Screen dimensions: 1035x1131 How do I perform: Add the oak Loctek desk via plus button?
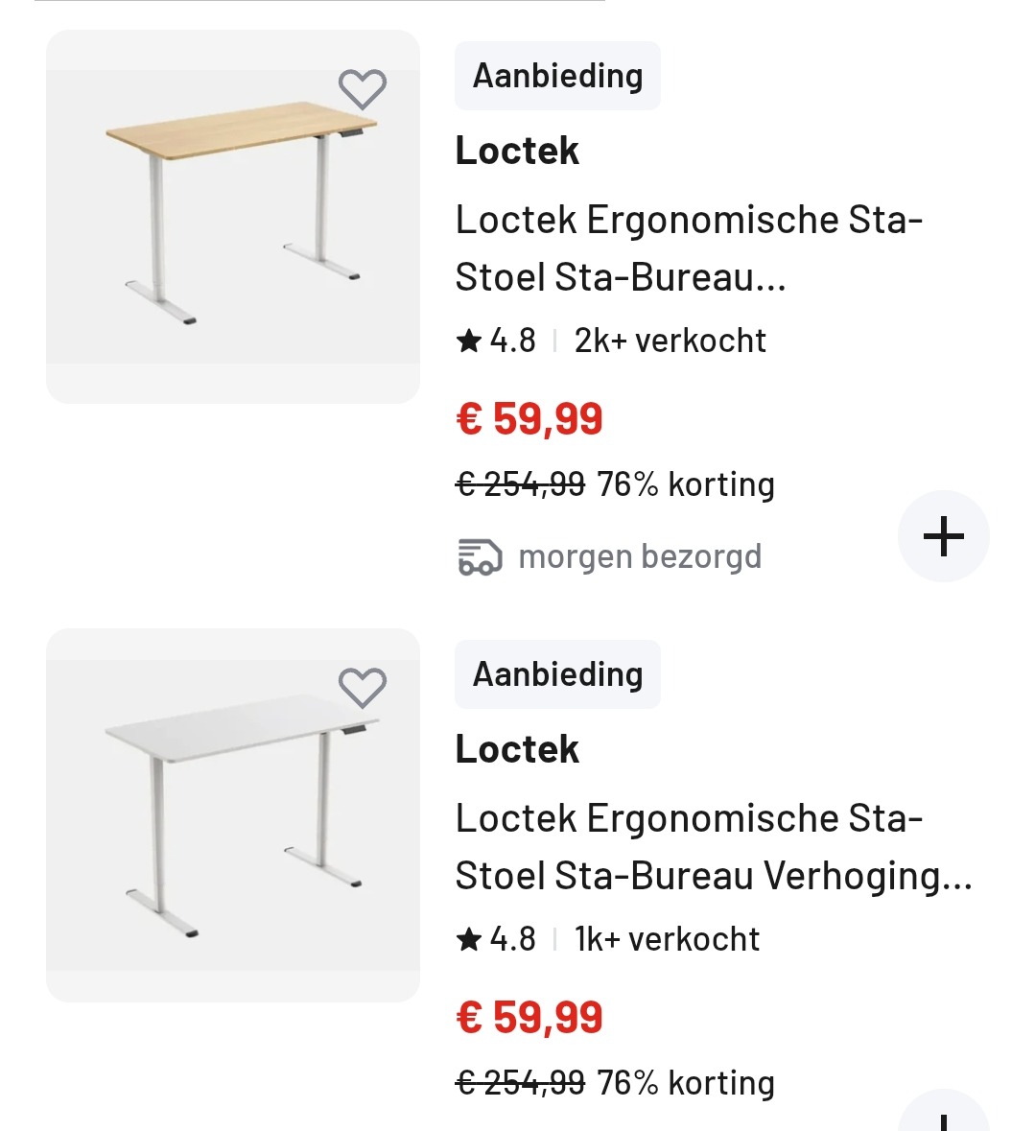pyautogui.click(x=944, y=536)
